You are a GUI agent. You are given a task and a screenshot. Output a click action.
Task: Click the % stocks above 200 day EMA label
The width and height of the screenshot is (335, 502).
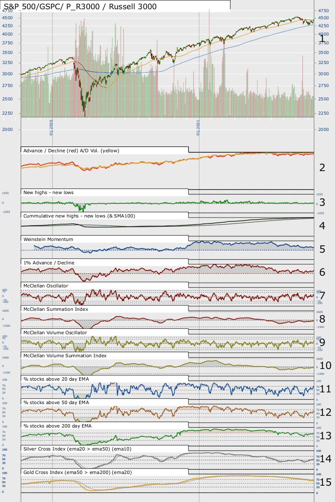[x=58, y=426]
